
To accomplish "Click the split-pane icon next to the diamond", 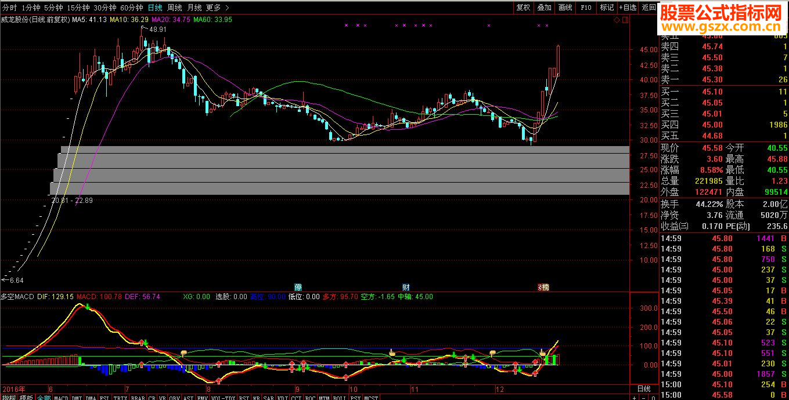I will (x=625, y=20).
